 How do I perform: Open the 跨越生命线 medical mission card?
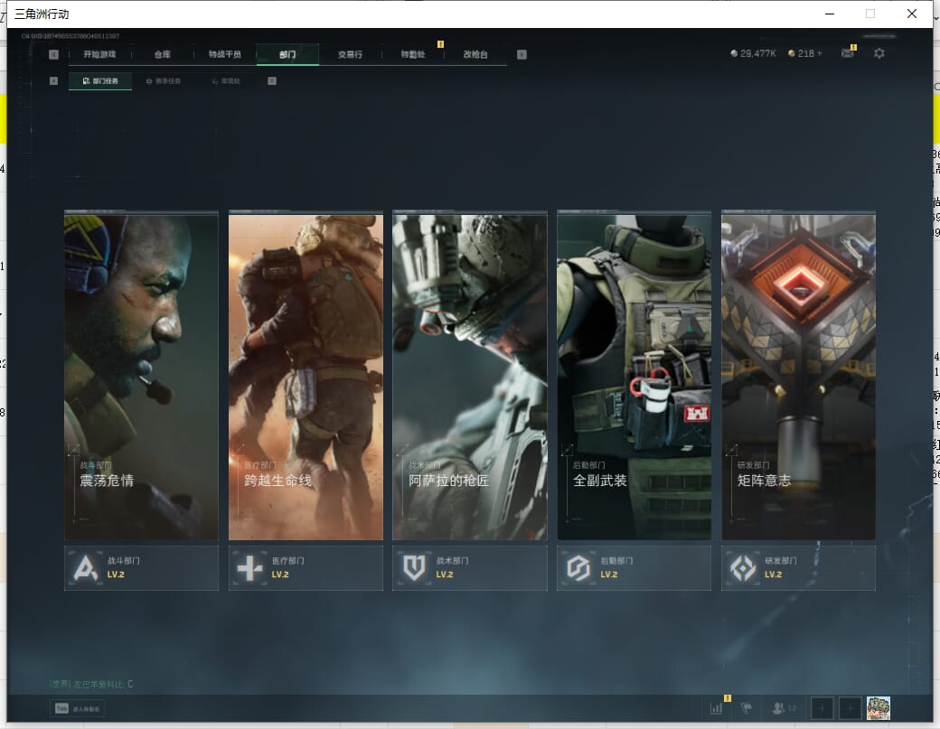305,376
